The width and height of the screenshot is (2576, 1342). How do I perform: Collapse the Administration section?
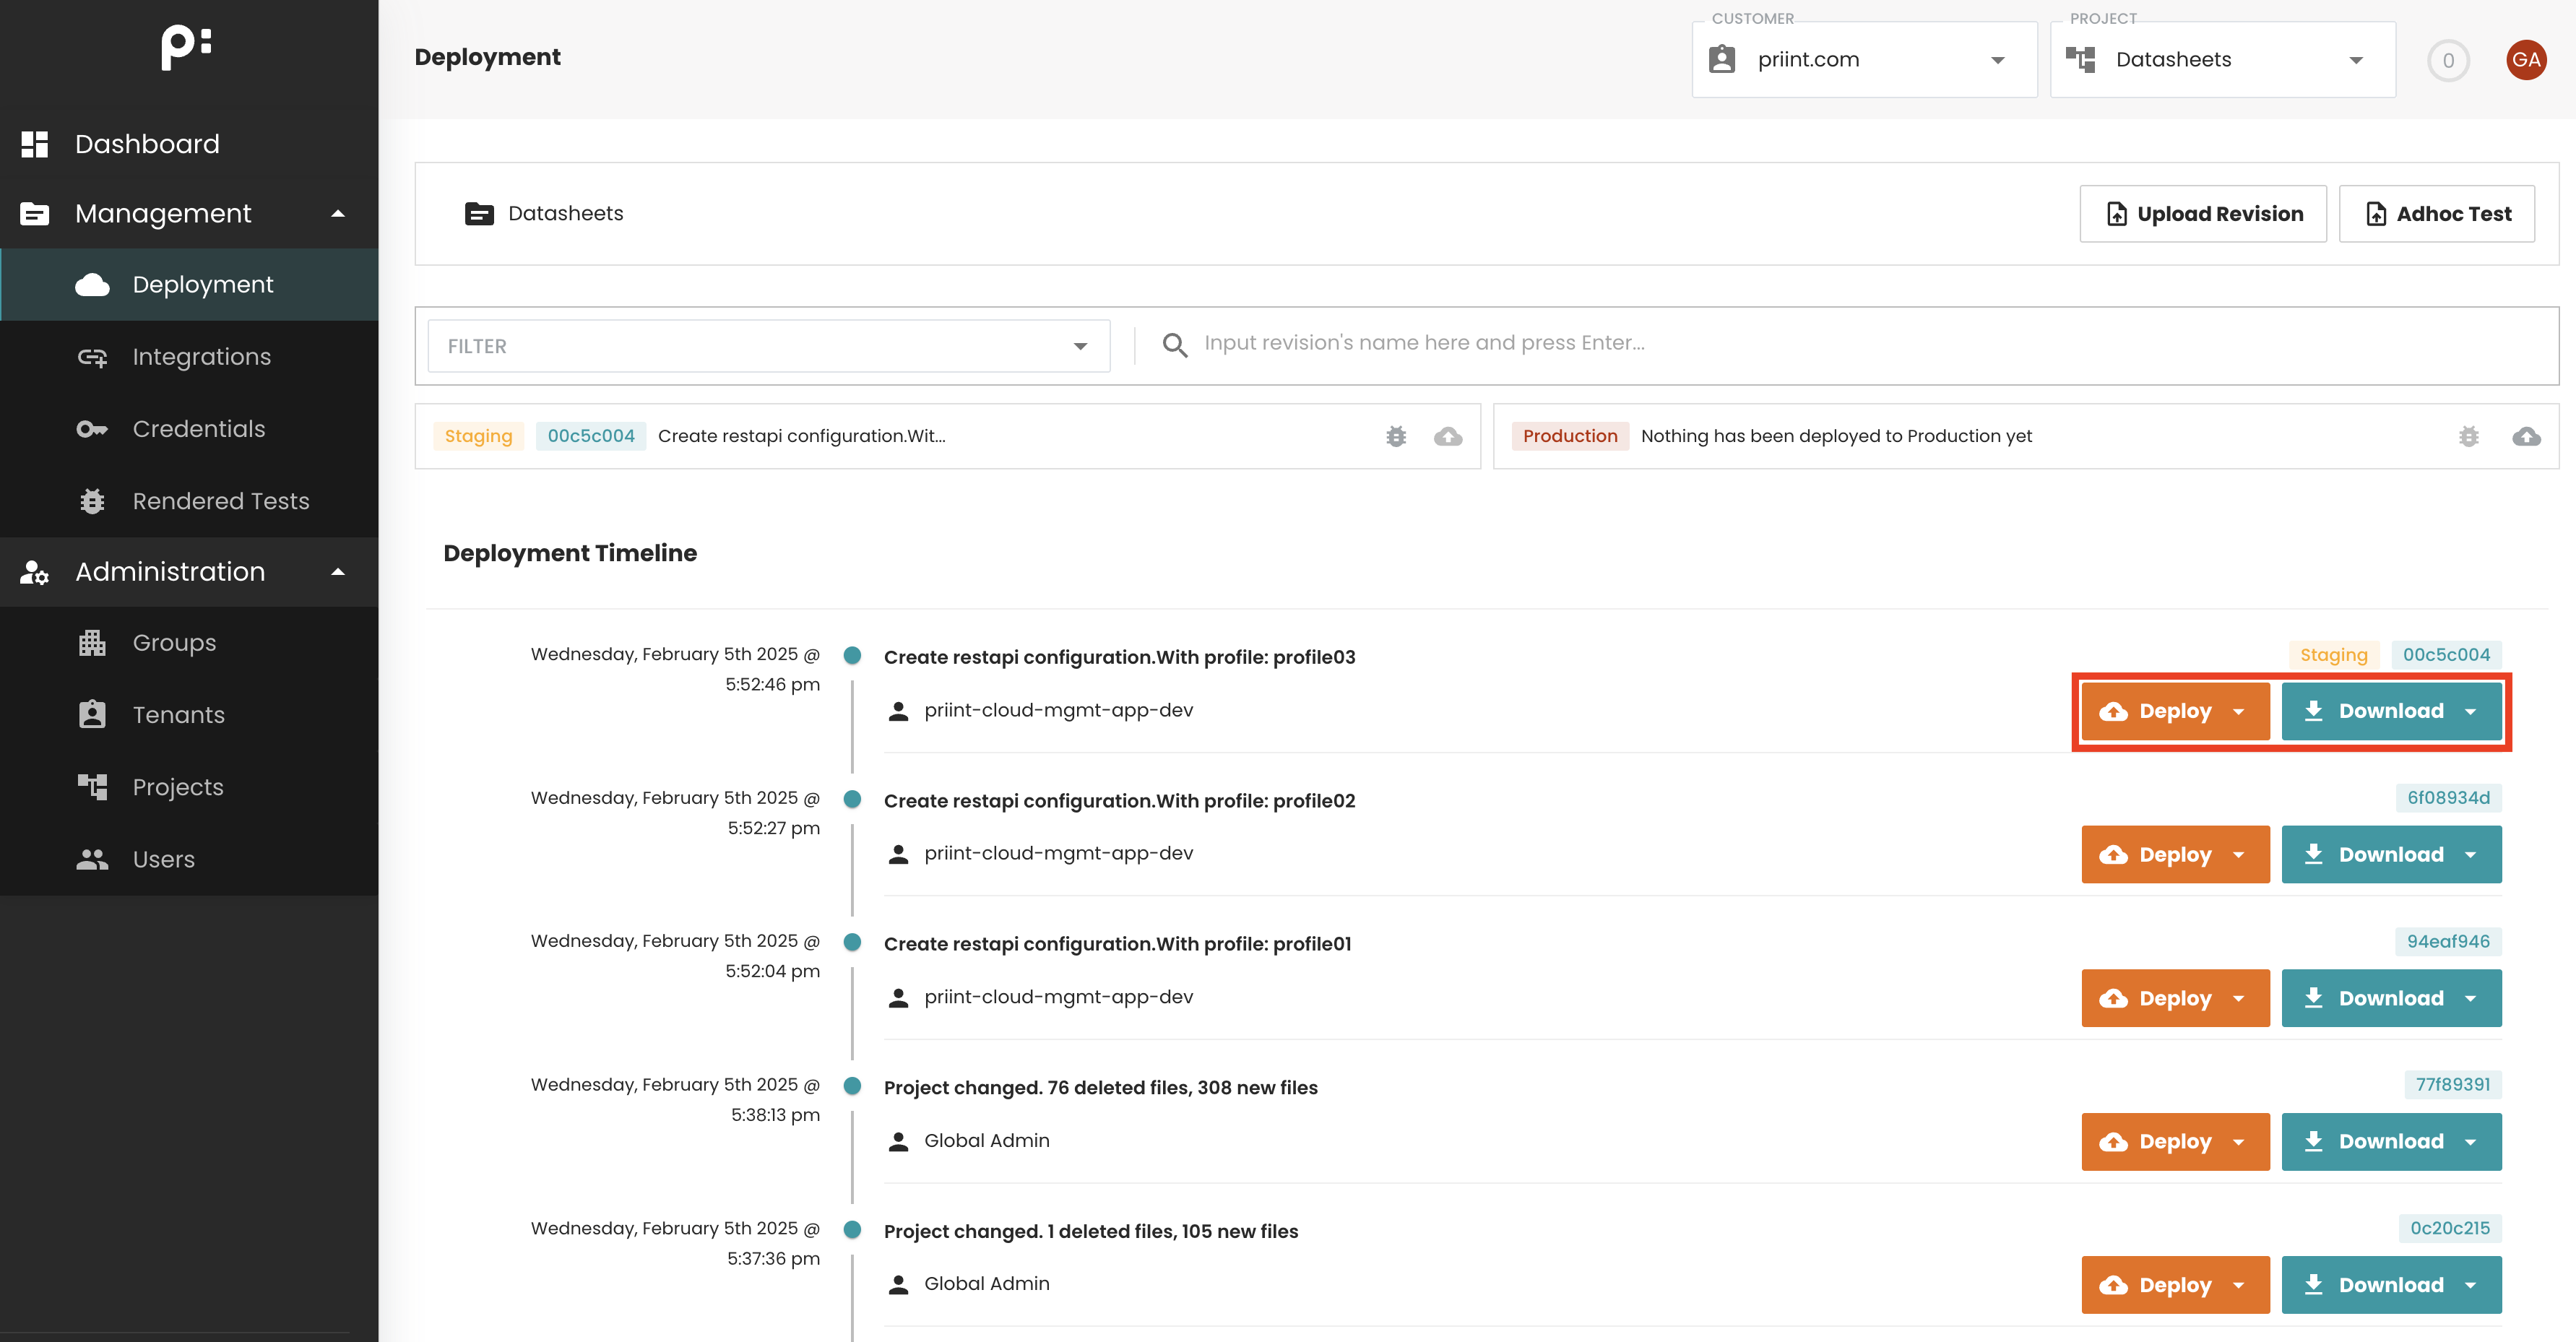(x=337, y=572)
